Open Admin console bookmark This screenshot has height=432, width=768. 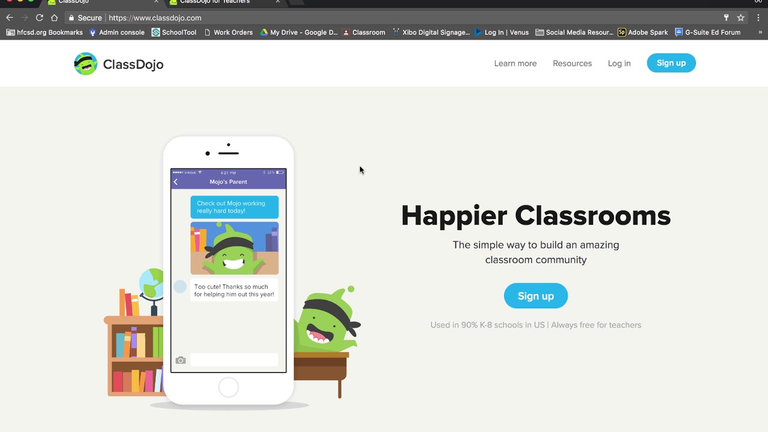(117, 32)
